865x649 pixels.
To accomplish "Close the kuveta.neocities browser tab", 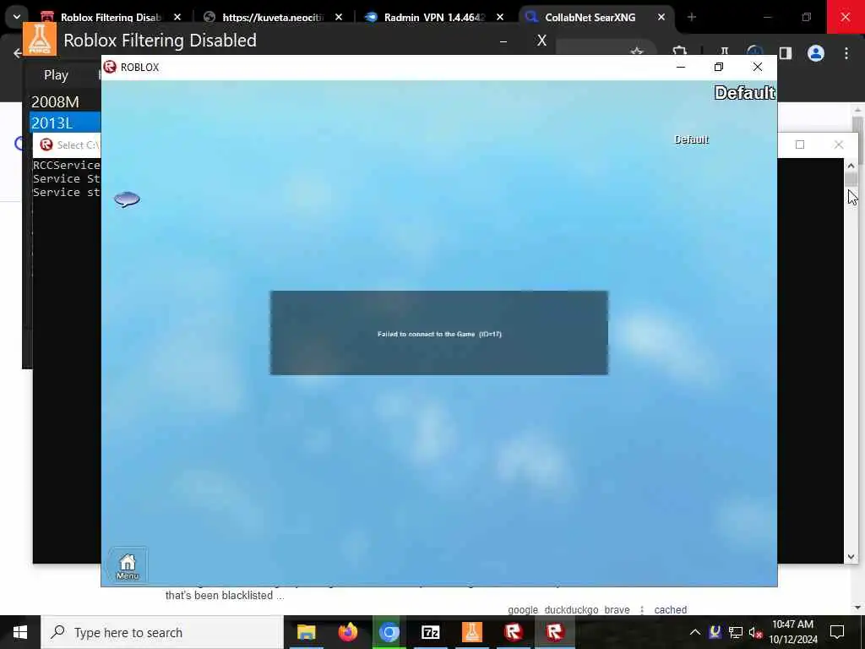I will click(x=339, y=17).
